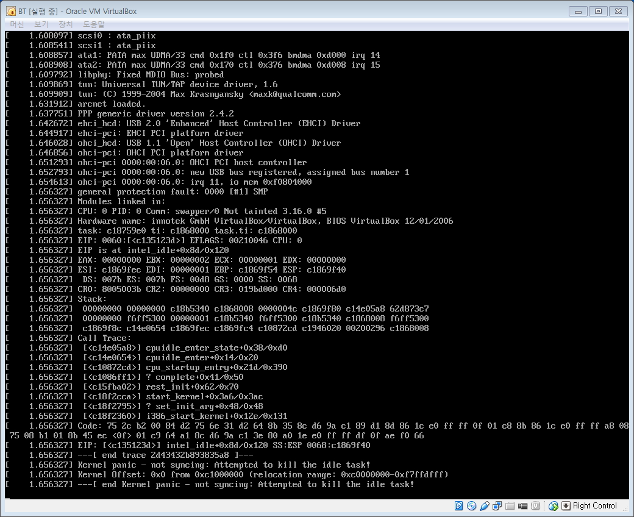This screenshot has width=634, height=517.
Task: Click the mouse integration globe icon
Action: (x=554, y=505)
